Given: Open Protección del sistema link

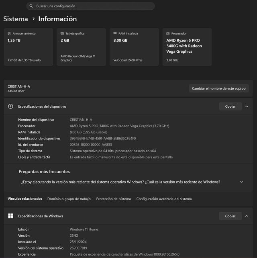Looking at the screenshot, I should click(x=114, y=199).
